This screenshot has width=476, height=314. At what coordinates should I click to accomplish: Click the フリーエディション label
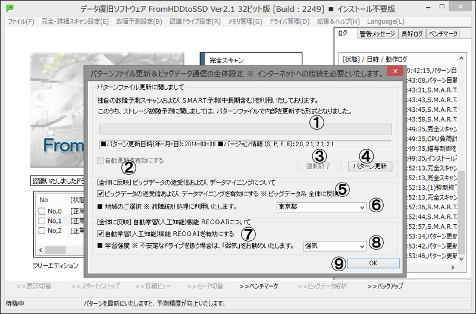[x=55, y=266]
